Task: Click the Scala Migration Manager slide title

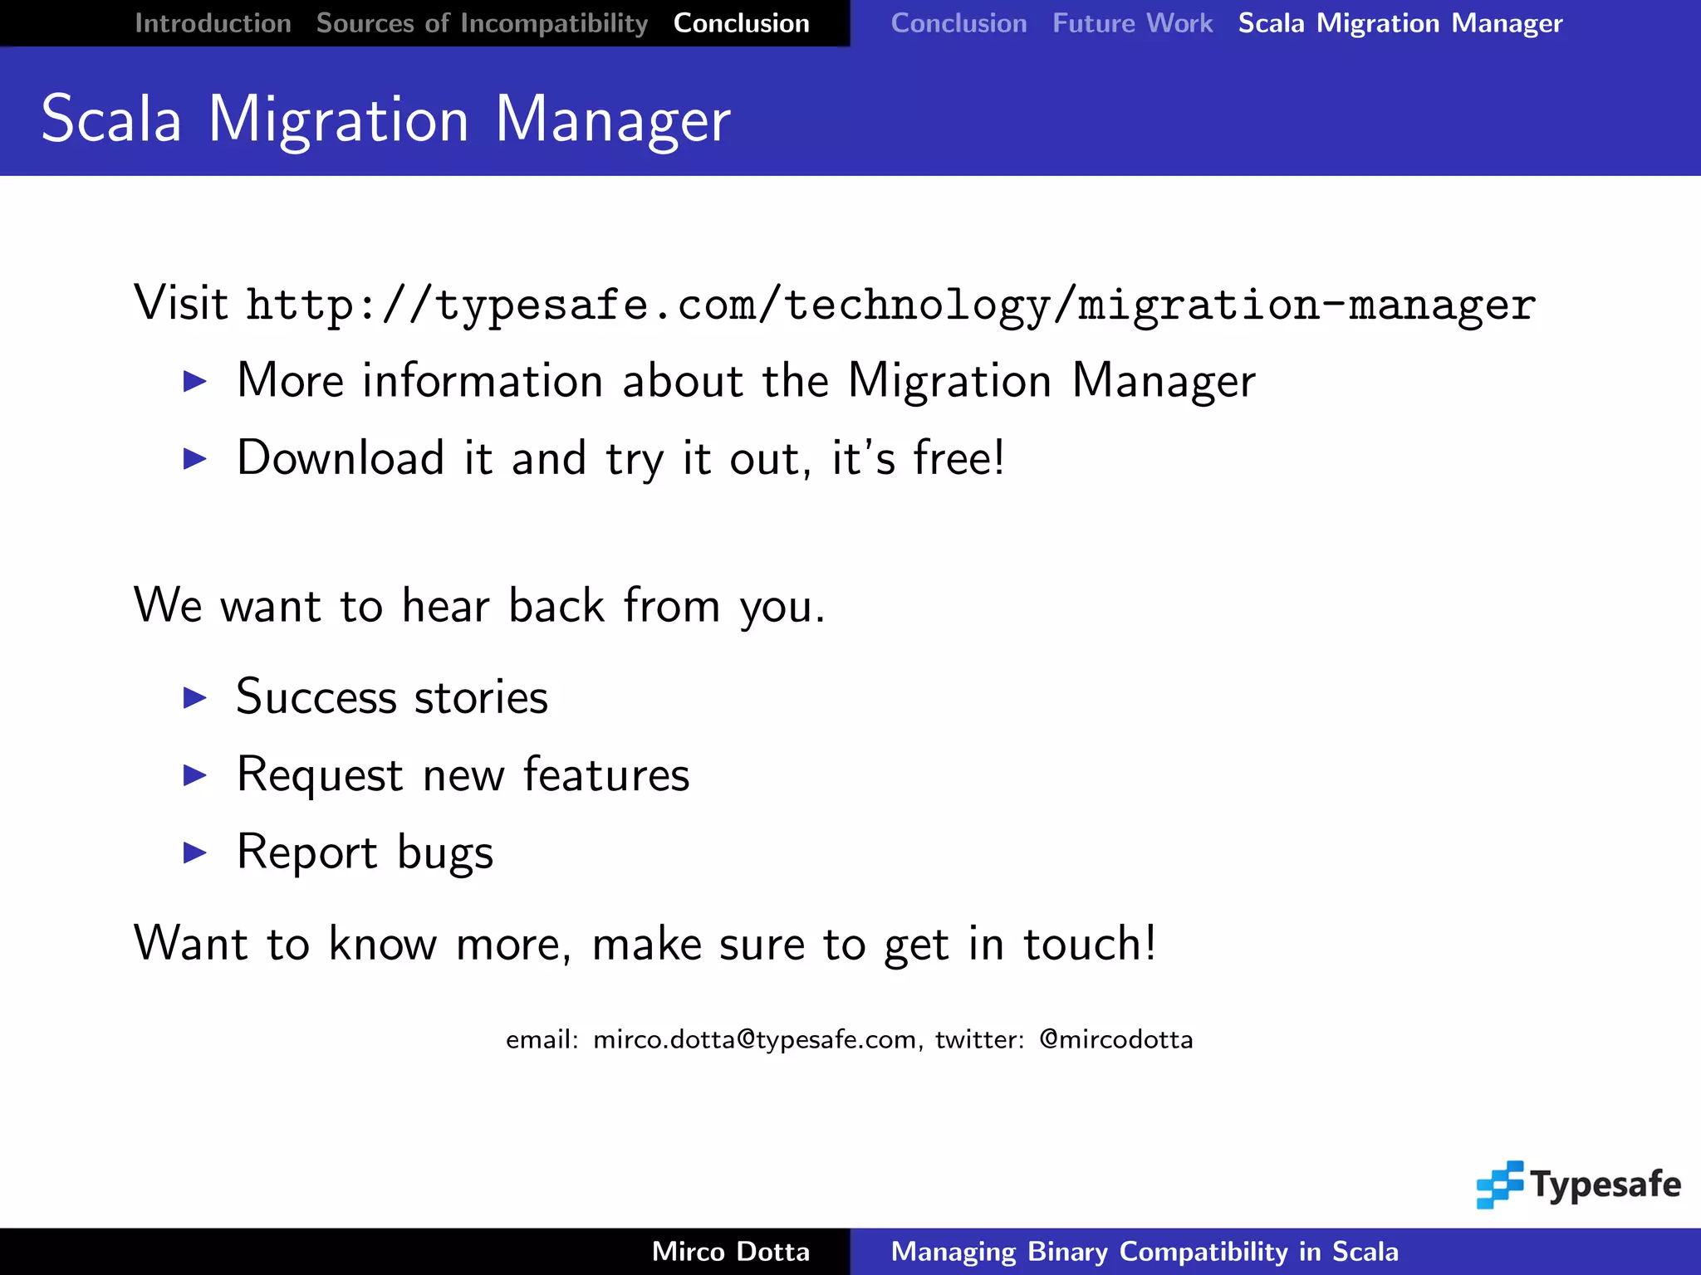Action: pos(386,120)
